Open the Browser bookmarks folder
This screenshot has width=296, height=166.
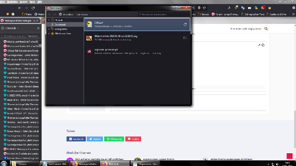point(203,14)
